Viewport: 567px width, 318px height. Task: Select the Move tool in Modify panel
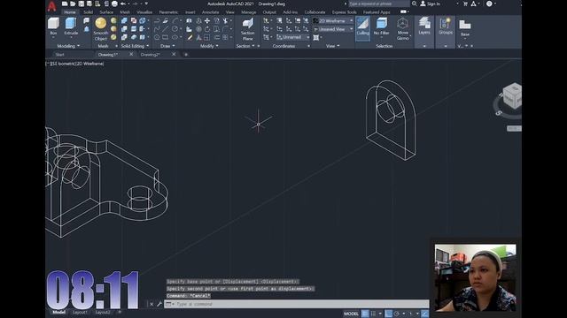(x=207, y=21)
